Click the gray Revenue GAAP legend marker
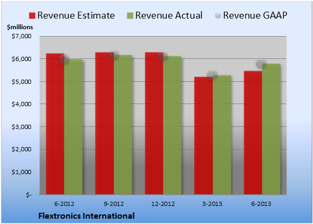This screenshot has width=313, height=224. pos(218,16)
